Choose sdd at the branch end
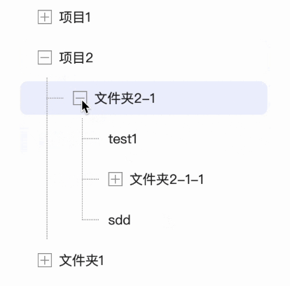Image resolution: width=290 pixels, height=286 pixels. (119, 220)
